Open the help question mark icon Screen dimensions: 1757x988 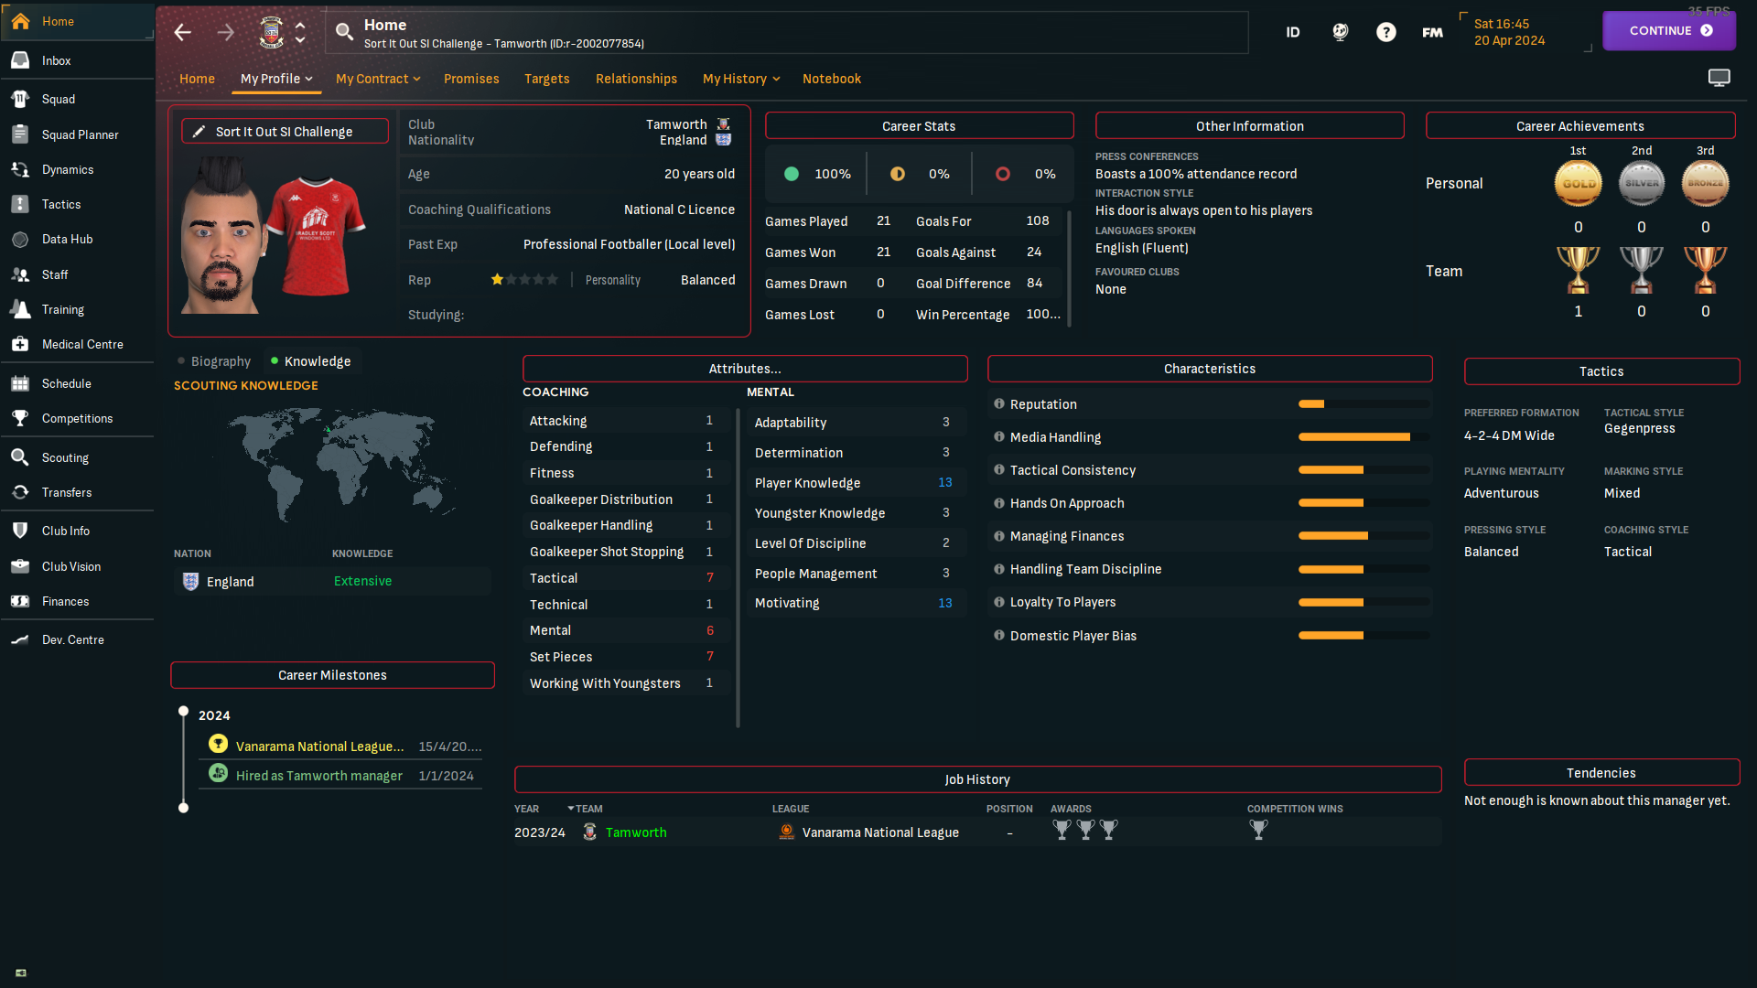click(x=1386, y=32)
